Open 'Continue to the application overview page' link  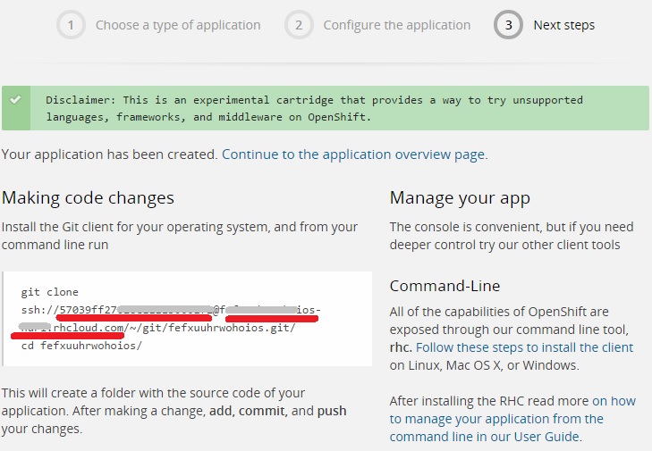point(354,155)
